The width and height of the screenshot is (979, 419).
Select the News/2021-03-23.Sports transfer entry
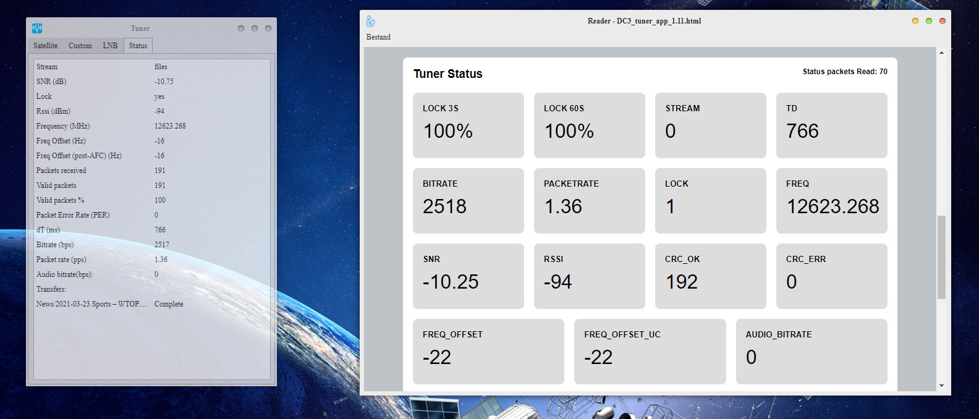91,304
